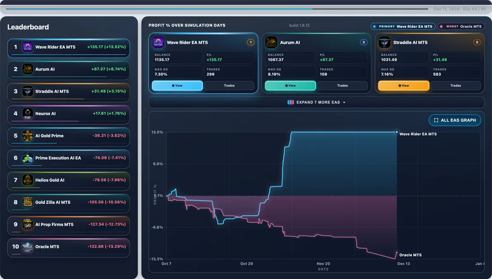Click the Helios Gold AI logo
The image size is (492, 279).
[x=28, y=180]
